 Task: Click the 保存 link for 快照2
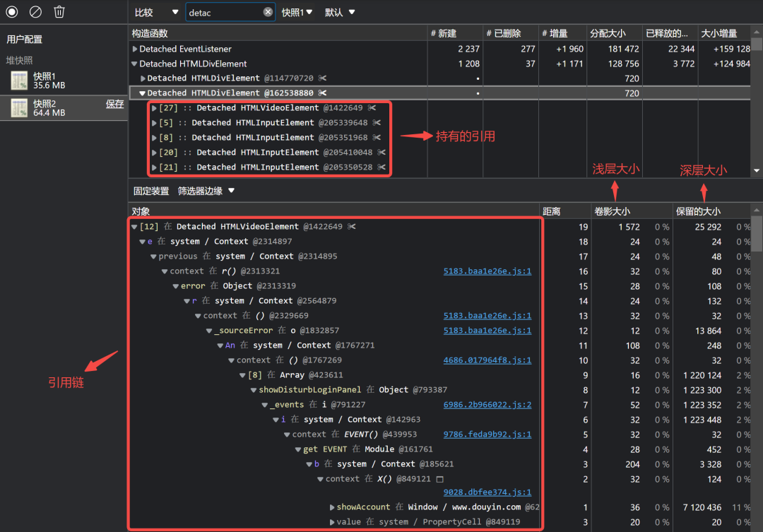115,104
